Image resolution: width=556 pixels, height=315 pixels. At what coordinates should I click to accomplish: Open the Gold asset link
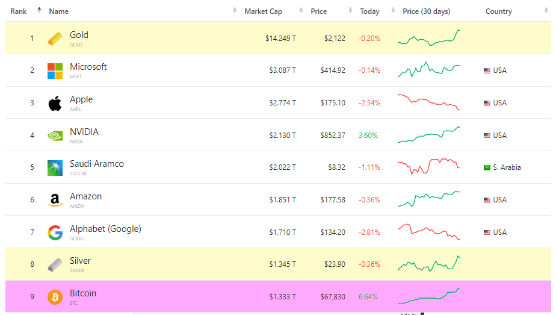(x=79, y=35)
